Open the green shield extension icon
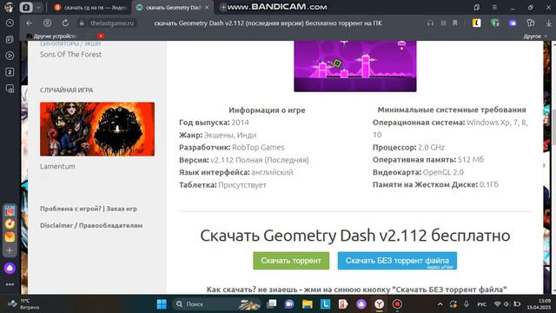Screen dimensions: 556x313 495,23
